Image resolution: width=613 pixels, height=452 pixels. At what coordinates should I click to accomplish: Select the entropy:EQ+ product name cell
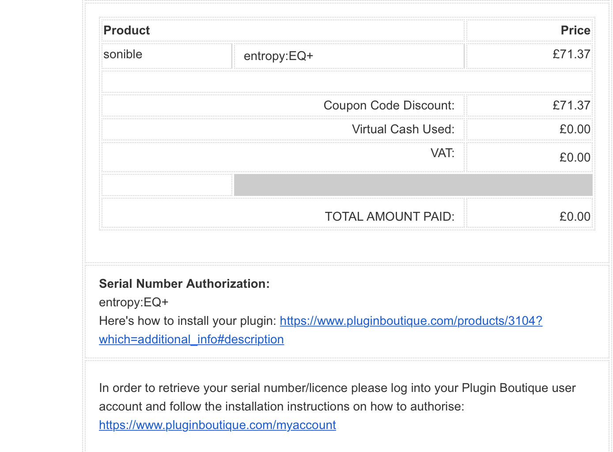coord(278,56)
